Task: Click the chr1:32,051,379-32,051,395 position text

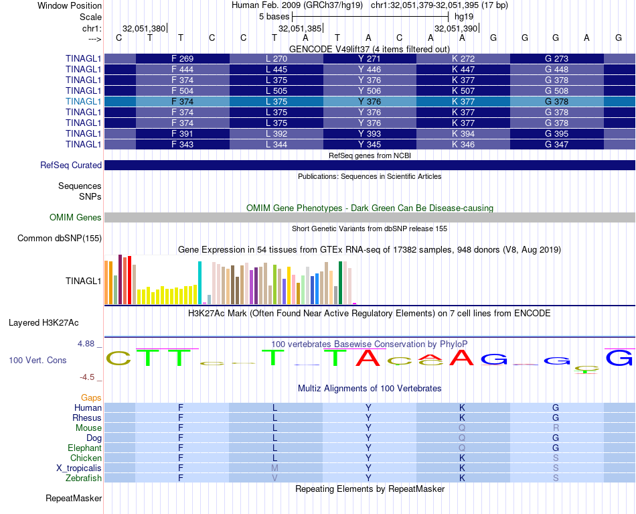Action: coord(439,5)
